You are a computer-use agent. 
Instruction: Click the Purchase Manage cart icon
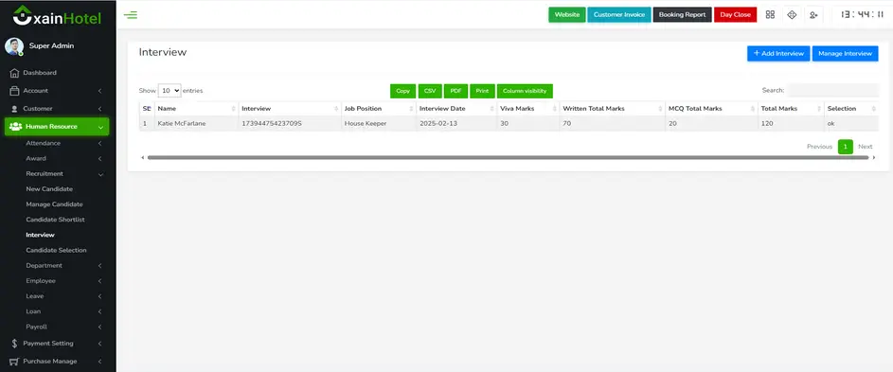click(14, 362)
